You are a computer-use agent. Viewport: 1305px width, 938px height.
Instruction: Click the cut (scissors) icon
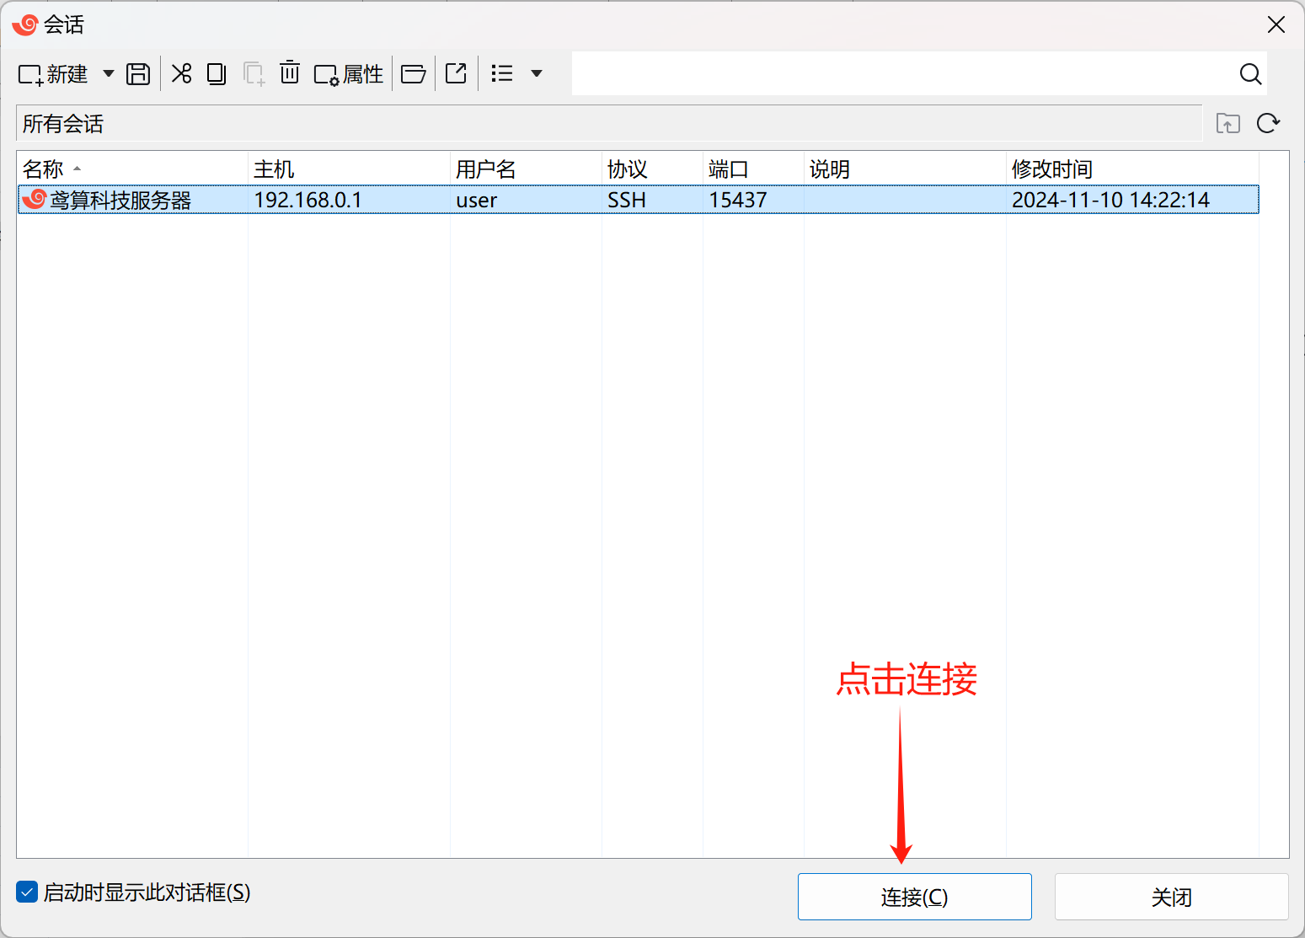[x=181, y=74]
